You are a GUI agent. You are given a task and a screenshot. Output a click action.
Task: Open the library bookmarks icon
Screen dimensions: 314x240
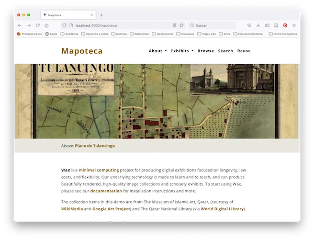click(x=276, y=26)
